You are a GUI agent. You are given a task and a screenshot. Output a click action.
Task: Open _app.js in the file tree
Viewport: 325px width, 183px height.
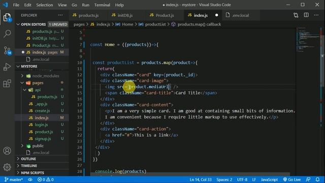42,104
